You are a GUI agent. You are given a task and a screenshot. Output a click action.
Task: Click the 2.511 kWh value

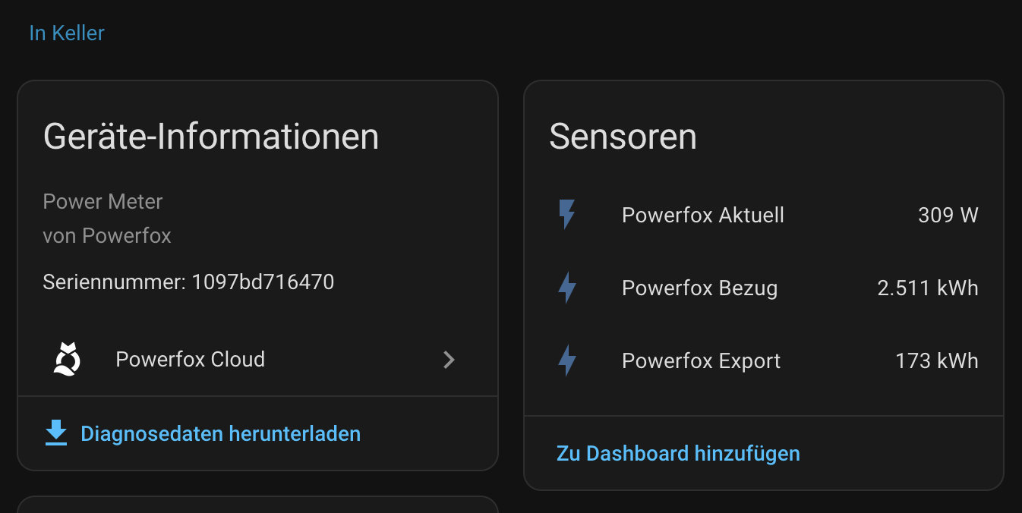tap(927, 288)
